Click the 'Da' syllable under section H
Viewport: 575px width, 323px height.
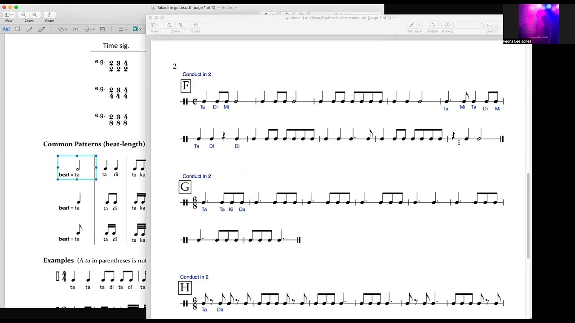220,310
